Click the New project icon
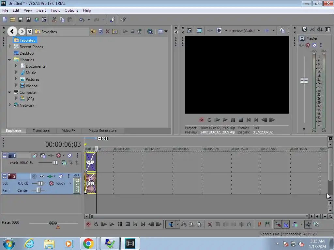334x250 pixels. pos(5,20)
